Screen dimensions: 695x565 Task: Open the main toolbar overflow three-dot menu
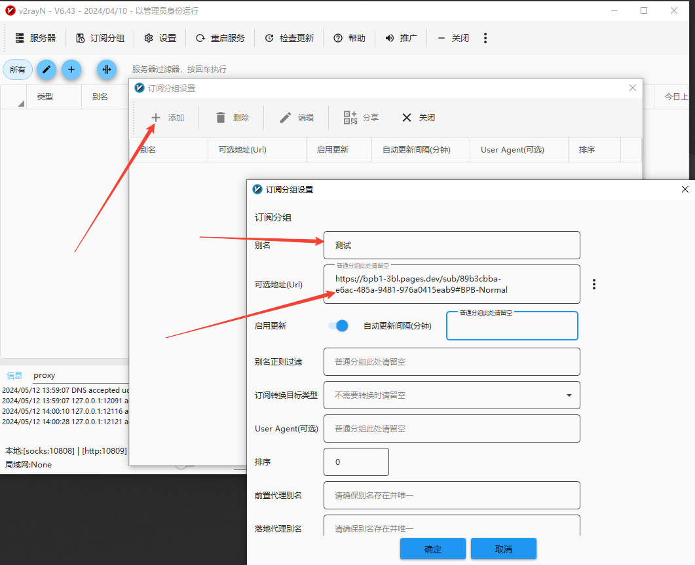(x=485, y=38)
